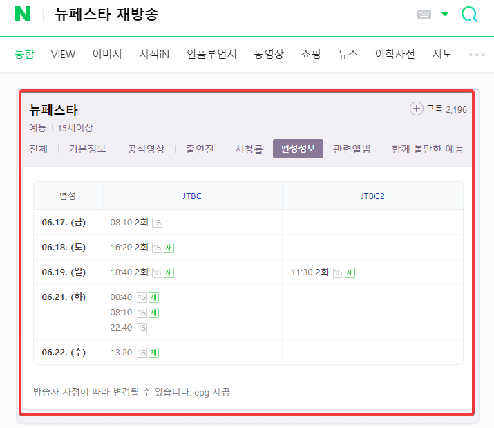Click the 재 rerun badge beside 13:20
The width and height of the screenshot is (494, 428).
click(154, 353)
